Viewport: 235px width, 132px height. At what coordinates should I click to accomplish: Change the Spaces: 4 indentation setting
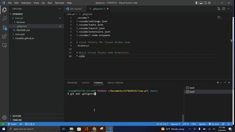tap(175, 124)
